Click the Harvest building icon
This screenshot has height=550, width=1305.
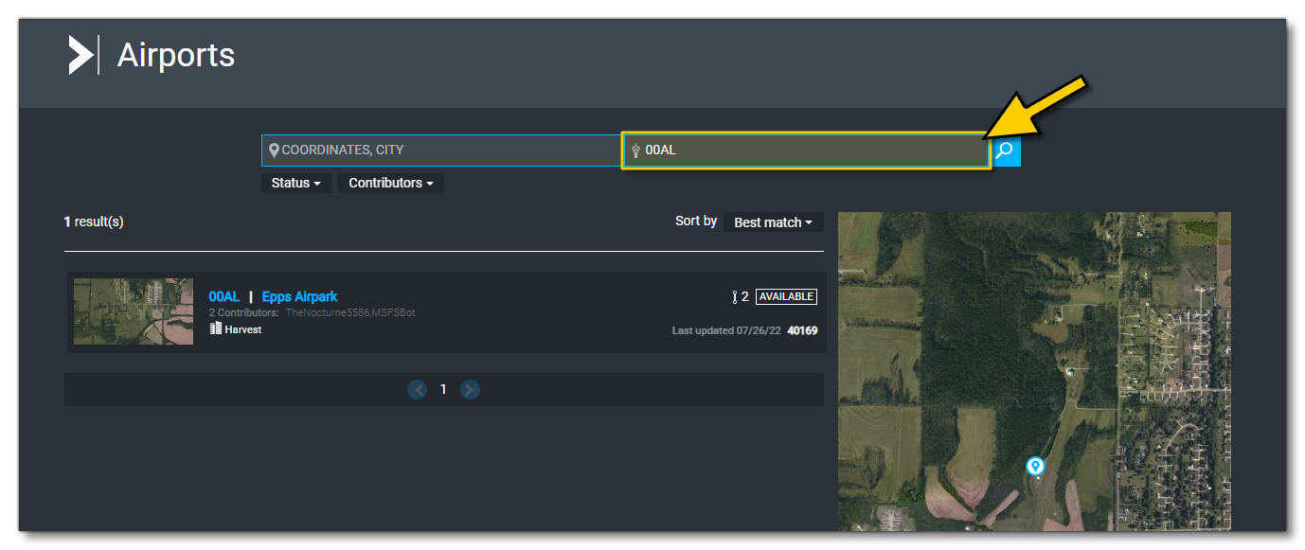pyautogui.click(x=217, y=328)
